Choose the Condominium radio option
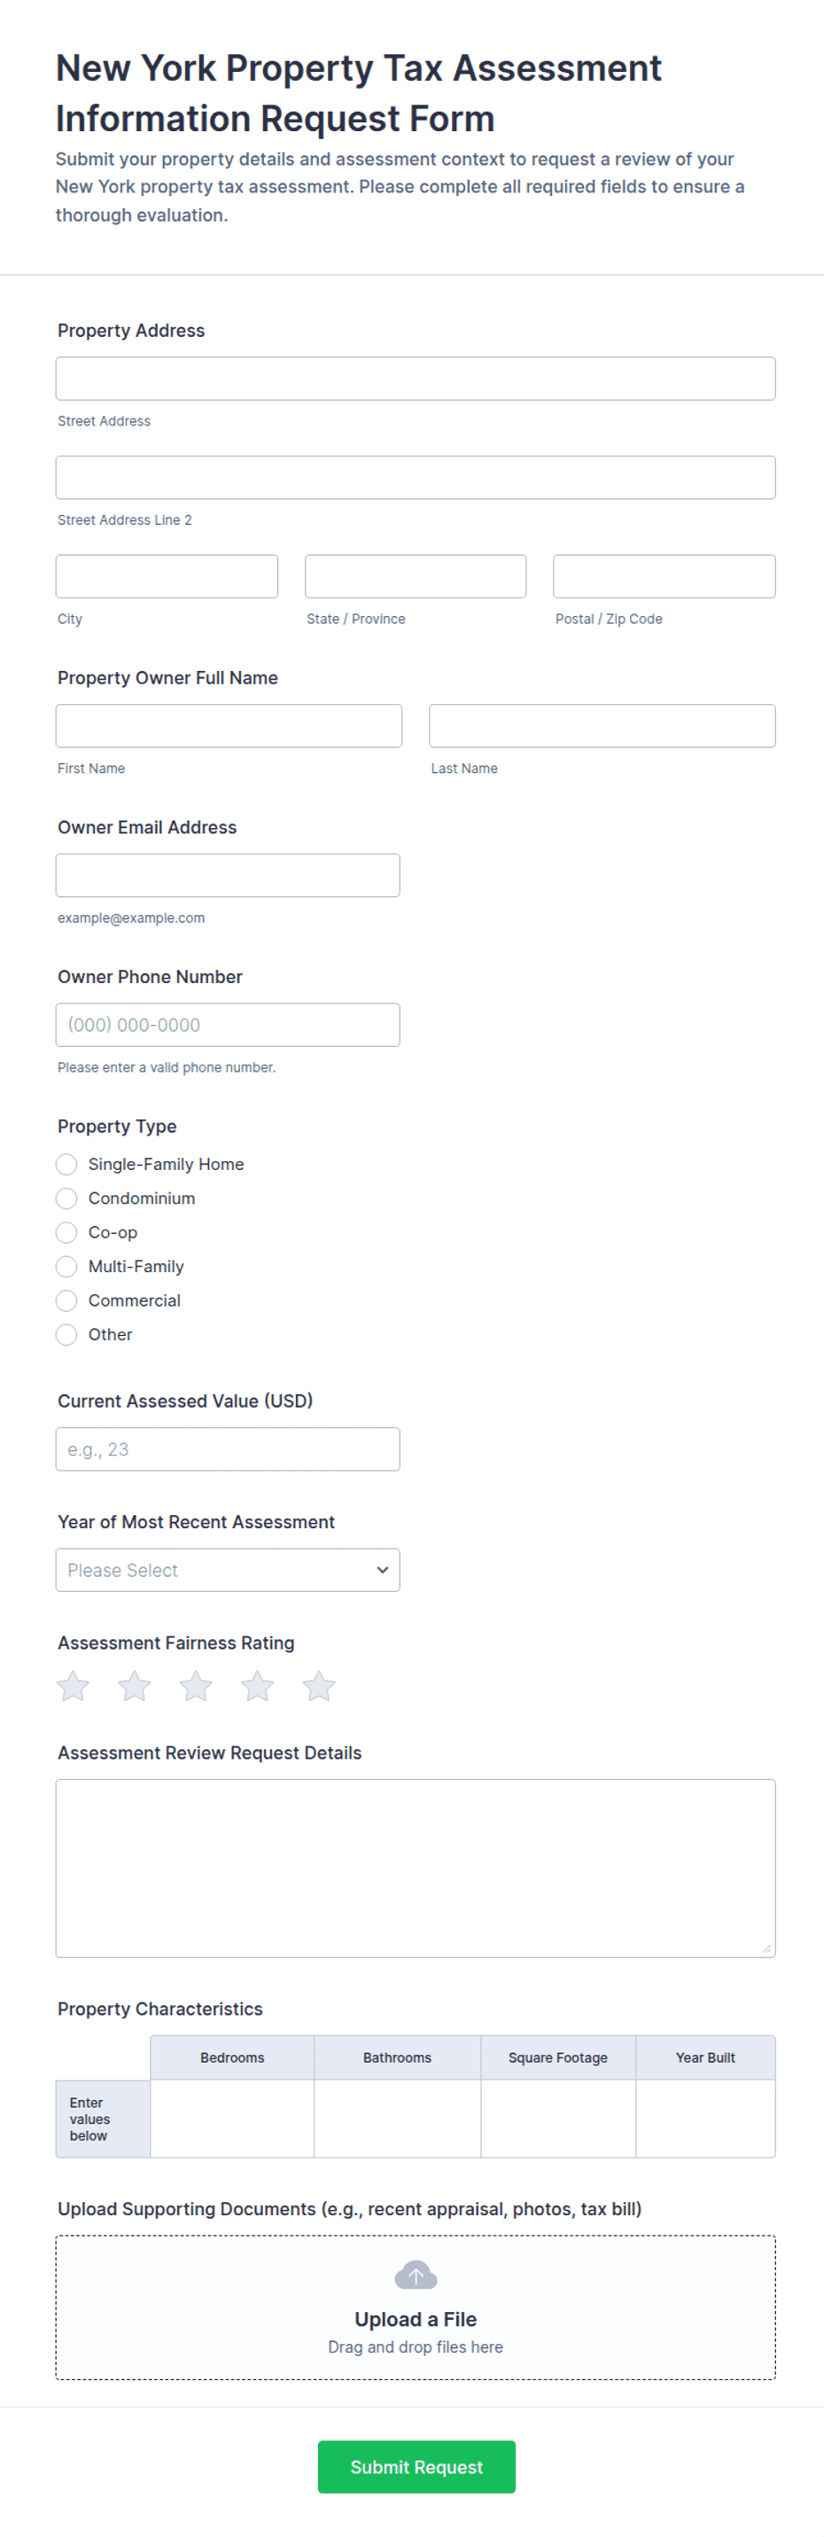The image size is (824, 2537). (66, 1198)
